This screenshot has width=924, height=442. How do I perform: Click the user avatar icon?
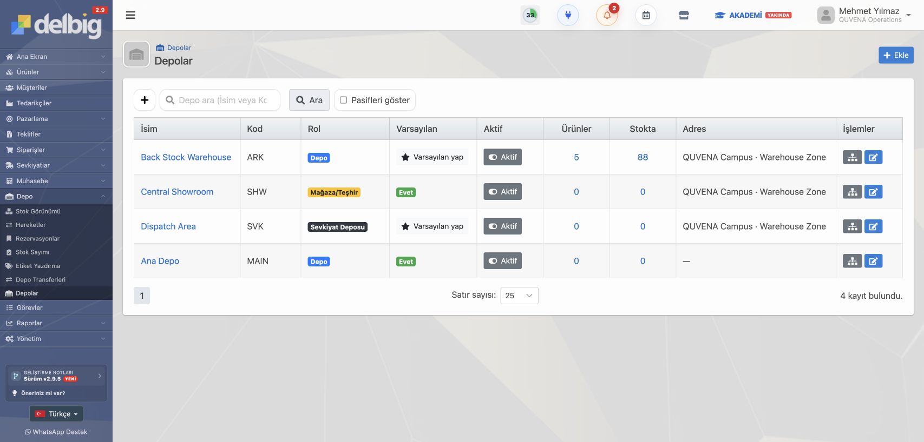[x=825, y=15]
